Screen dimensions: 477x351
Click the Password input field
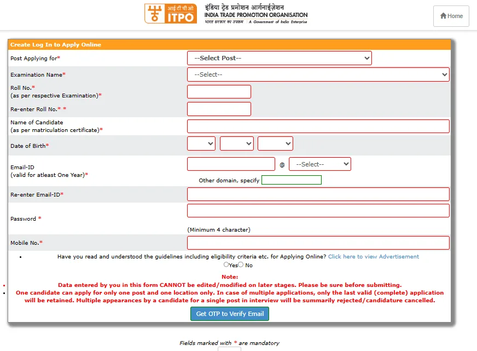coord(318,211)
